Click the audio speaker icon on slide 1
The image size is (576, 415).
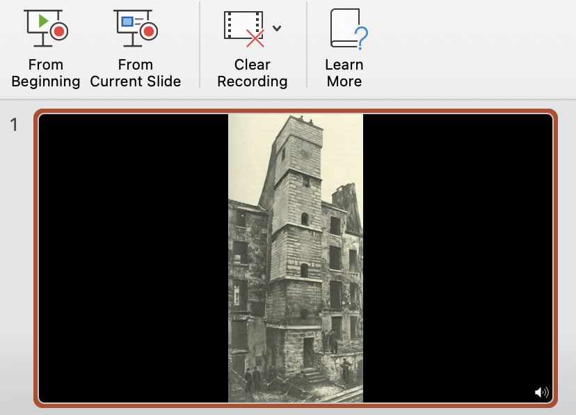[x=541, y=392]
